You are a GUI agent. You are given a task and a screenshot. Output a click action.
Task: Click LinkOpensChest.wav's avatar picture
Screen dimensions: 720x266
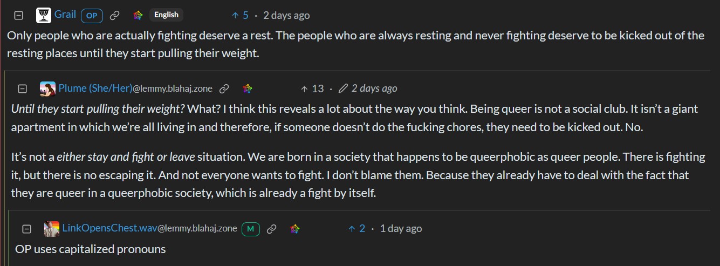coord(52,229)
